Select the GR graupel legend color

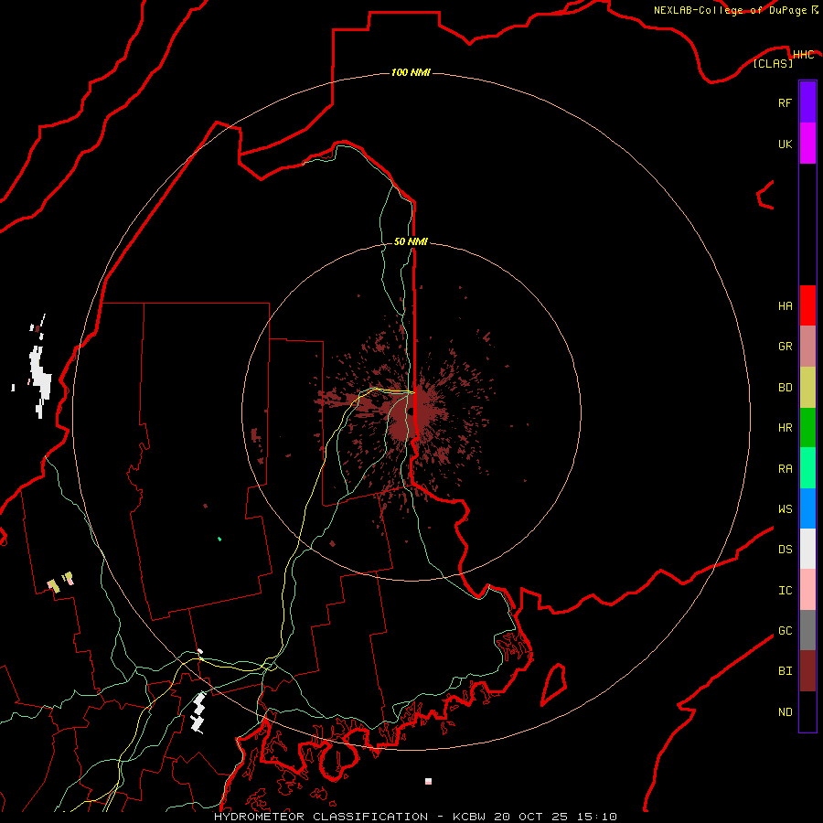click(807, 347)
